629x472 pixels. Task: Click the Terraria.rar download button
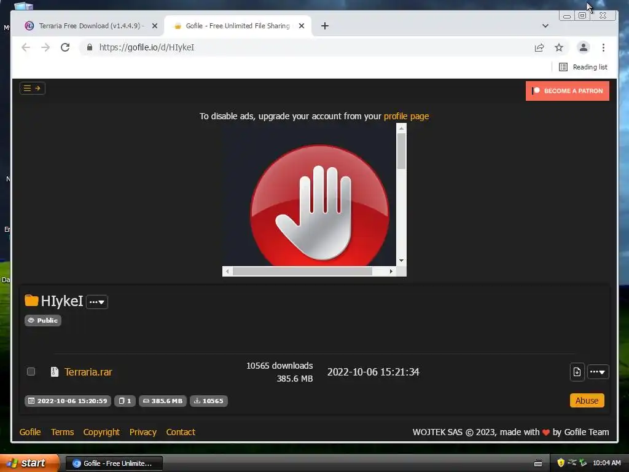[577, 372]
